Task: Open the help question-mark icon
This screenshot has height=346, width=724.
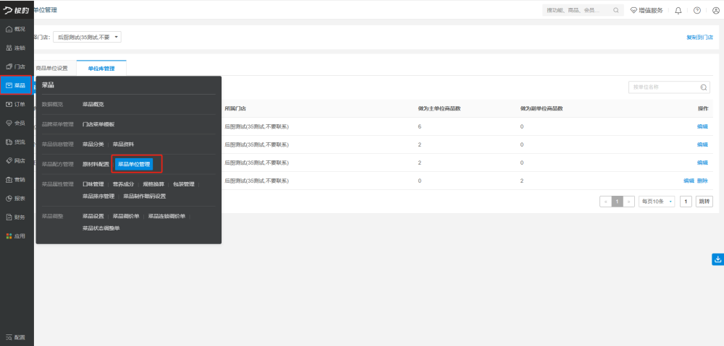Action: pyautogui.click(x=697, y=11)
